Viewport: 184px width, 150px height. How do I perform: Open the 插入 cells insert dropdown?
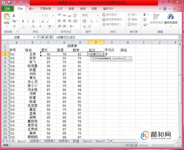coord(134,15)
